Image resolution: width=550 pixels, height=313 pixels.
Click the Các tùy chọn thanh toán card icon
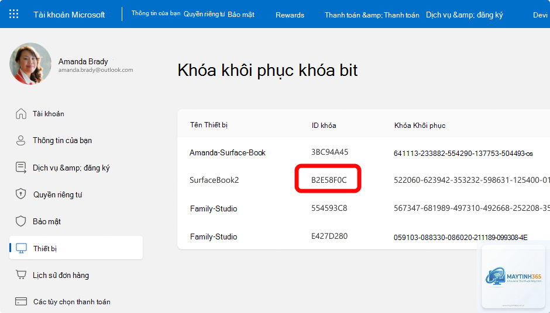pyautogui.click(x=21, y=301)
